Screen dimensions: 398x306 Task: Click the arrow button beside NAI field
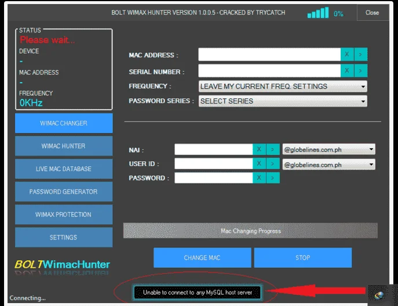point(273,149)
